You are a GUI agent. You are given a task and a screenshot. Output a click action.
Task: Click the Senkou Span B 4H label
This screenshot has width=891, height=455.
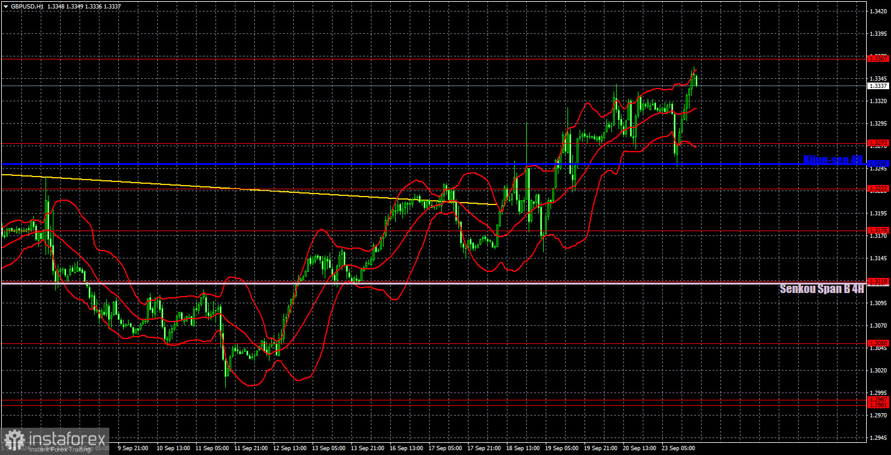click(822, 289)
